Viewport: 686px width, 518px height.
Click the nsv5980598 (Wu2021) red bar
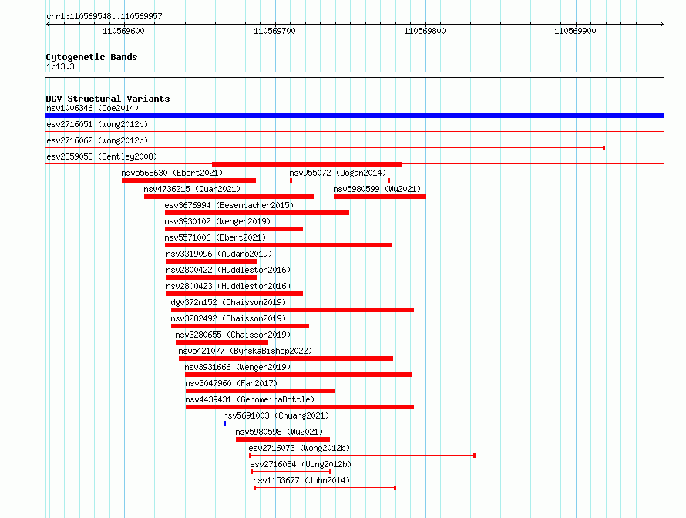[x=283, y=439]
